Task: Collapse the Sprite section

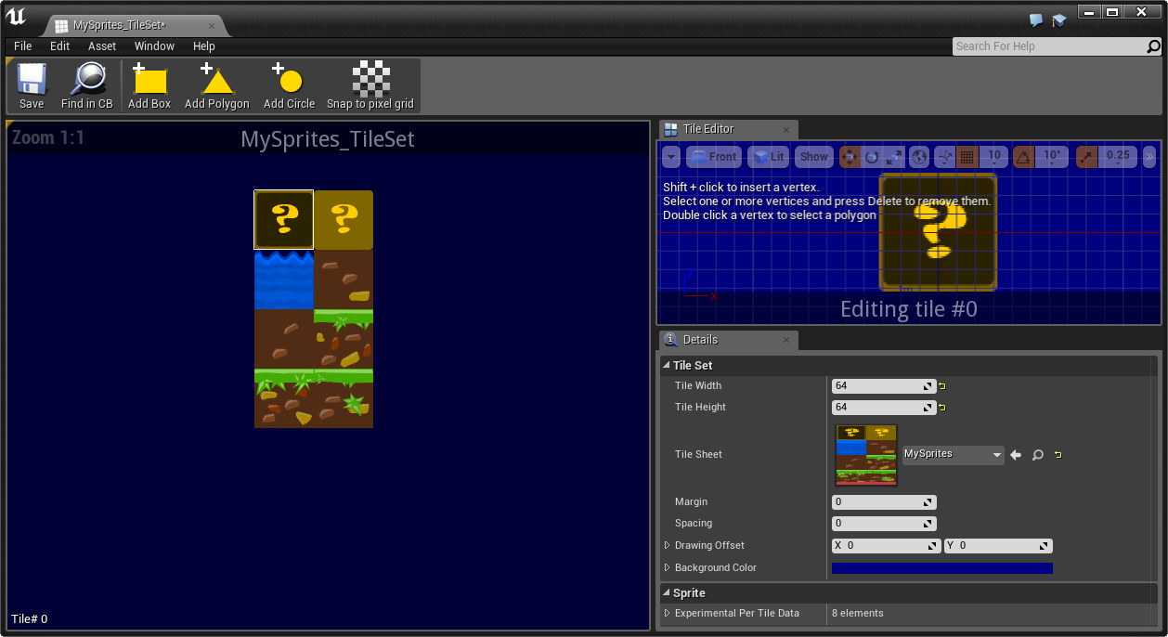Action: pos(667,593)
